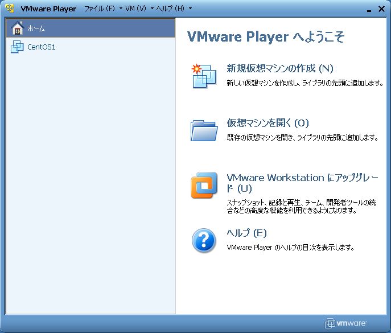The height and width of the screenshot is (333, 391).
Task: Click 仮想マシンを開く (O) link
Action: coord(267,123)
